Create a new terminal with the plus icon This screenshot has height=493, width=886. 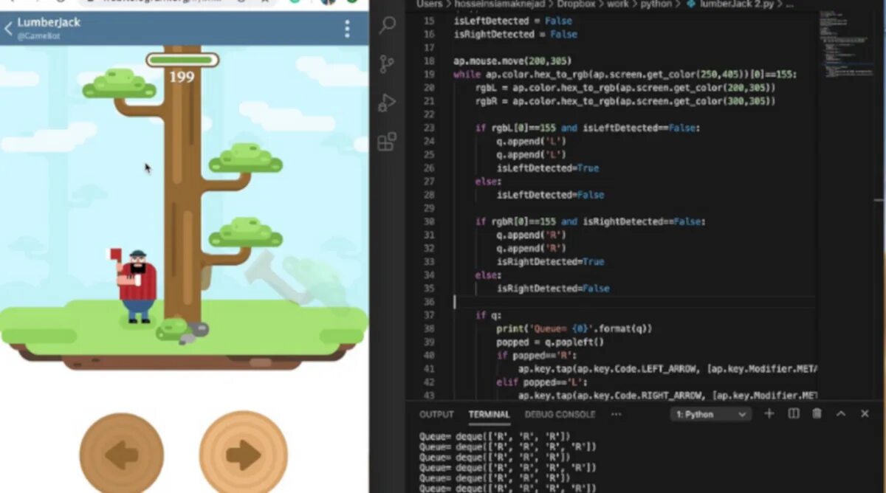769,413
